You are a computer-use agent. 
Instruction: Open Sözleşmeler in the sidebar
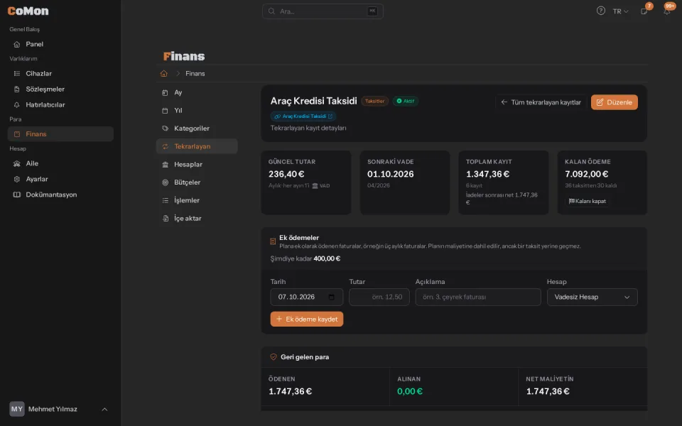[60, 89]
